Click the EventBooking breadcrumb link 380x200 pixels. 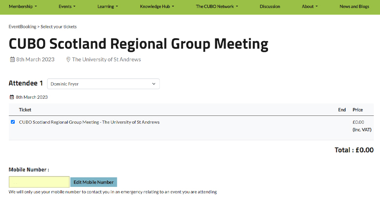click(x=22, y=26)
